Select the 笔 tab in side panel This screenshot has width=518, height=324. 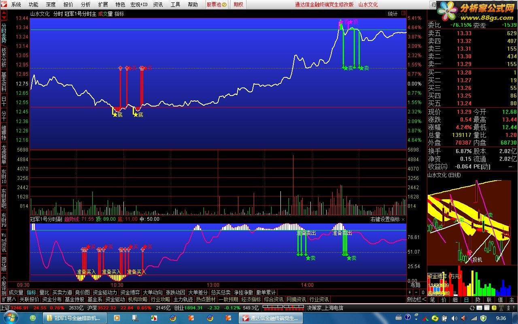click(x=432, y=300)
